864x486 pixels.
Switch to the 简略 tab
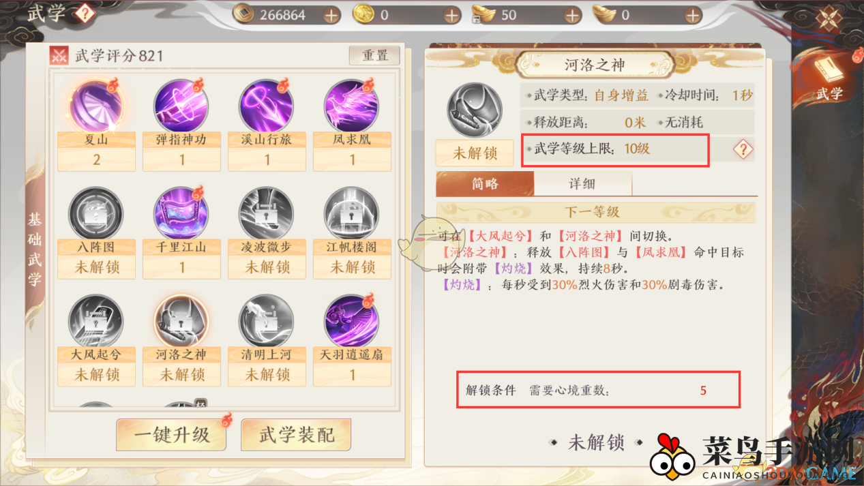pyautogui.click(x=485, y=184)
